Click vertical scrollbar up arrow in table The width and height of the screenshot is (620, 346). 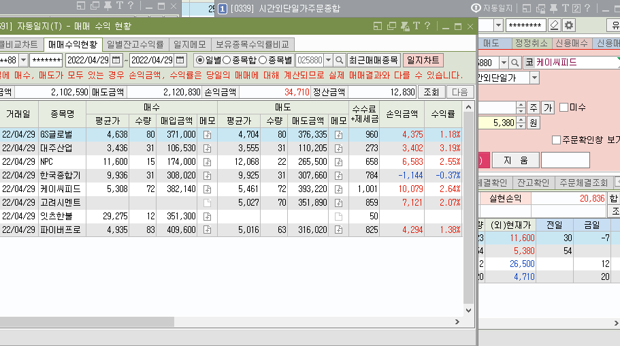coord(468,107)
